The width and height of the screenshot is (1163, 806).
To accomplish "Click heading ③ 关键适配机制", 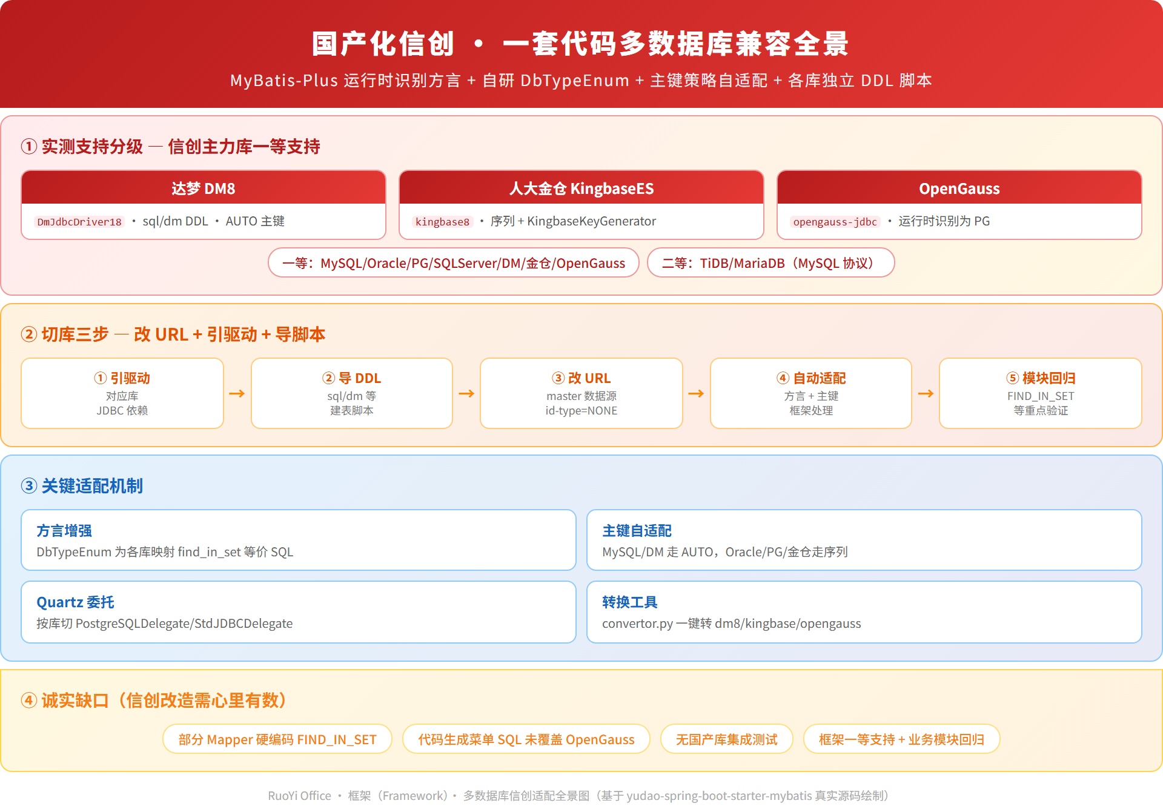I will tap(82, 486).
